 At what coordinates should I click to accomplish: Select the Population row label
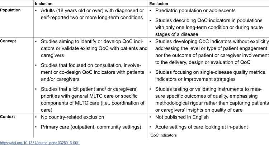pos(10,10)
